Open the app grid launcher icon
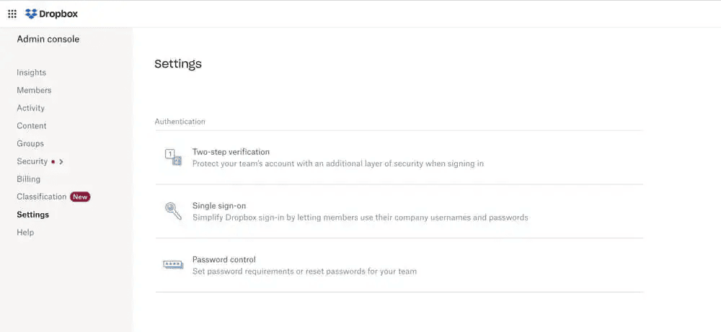Viewport: 721px width, 332px height. tap(12, 14)
